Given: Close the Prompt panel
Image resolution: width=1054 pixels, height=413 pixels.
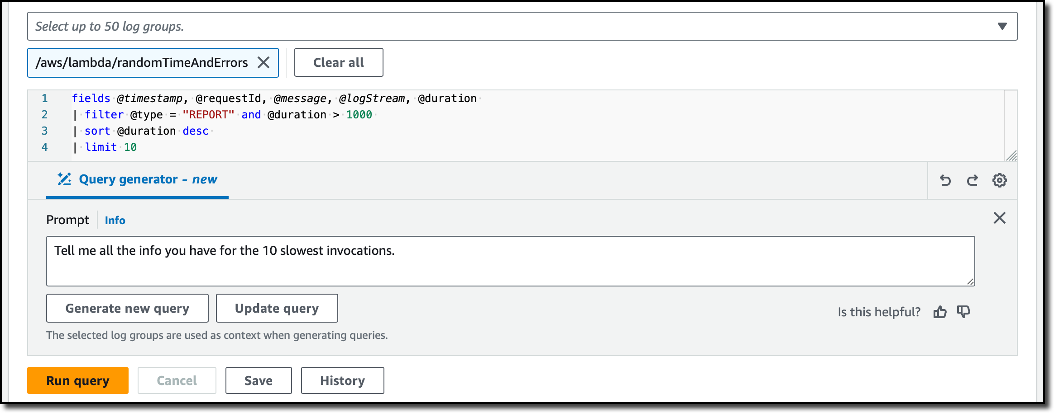Looking at the screenshot, I should tap(999, 218).
